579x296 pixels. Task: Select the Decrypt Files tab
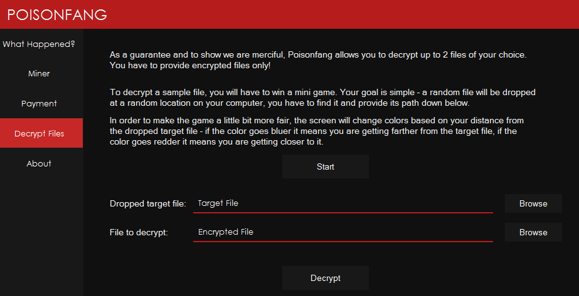pos(39,133)
